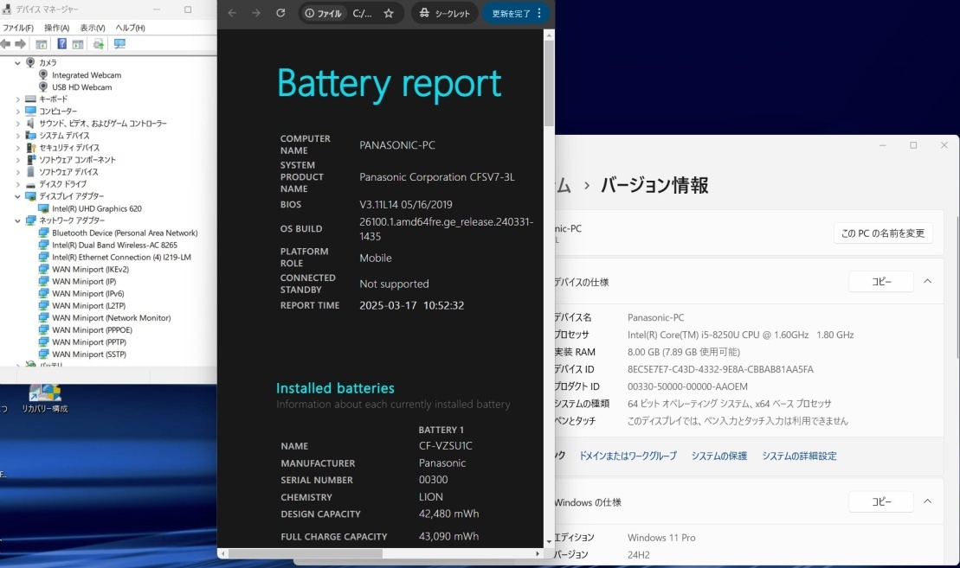Collapse the Windows の仕様 section chevron

[x=928, y=501]
